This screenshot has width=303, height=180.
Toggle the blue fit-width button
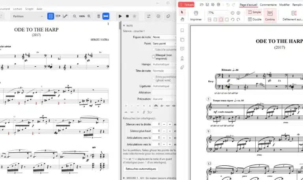point(106,16)
